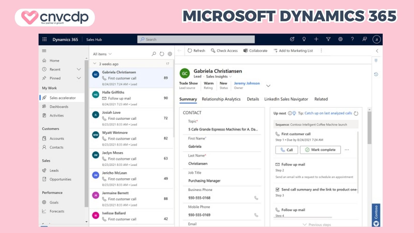Viewport: 414px width, 233px height.
Task: Select Halle Griffiths work list item
Action: [x=131, y=98]
